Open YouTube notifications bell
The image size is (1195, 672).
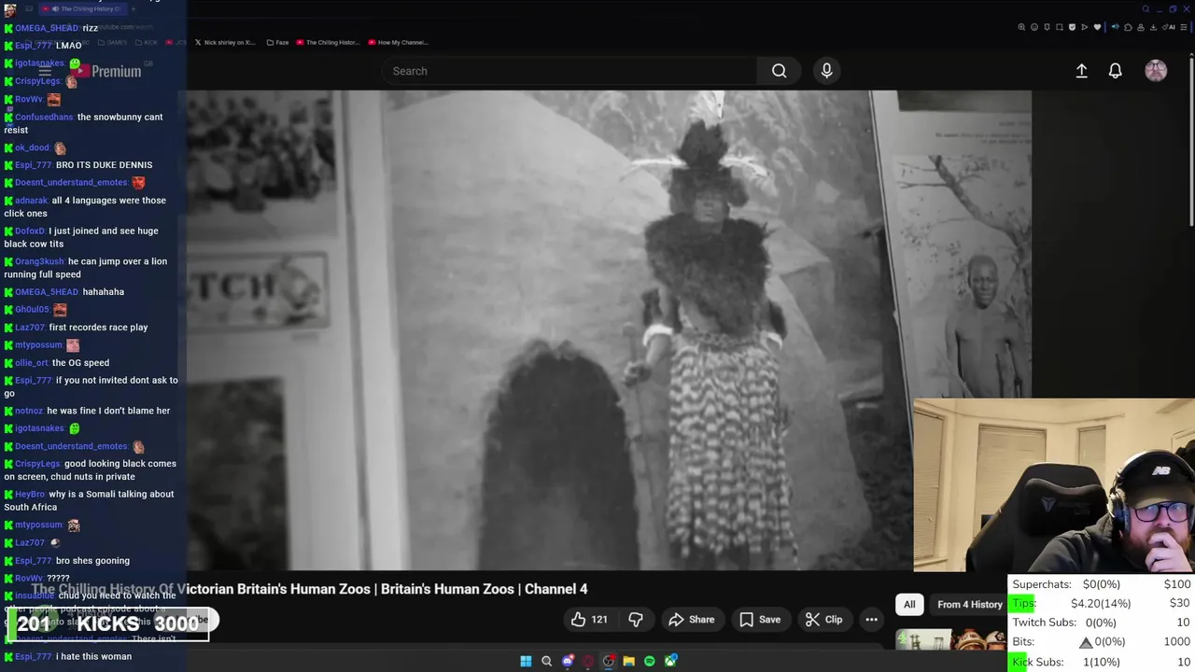(x=1115, y=71)
